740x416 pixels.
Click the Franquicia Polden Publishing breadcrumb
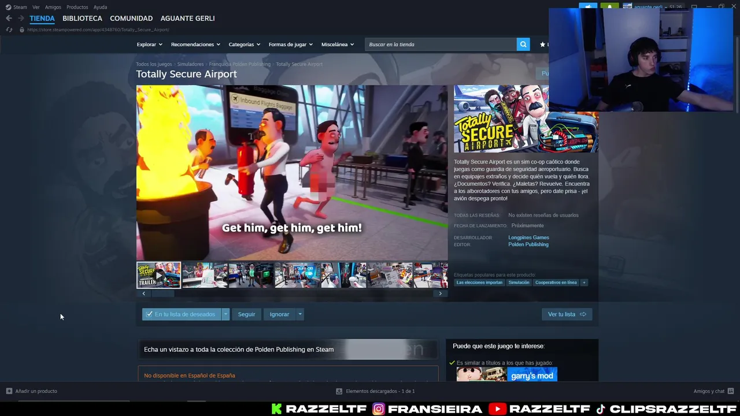[239, 64]
